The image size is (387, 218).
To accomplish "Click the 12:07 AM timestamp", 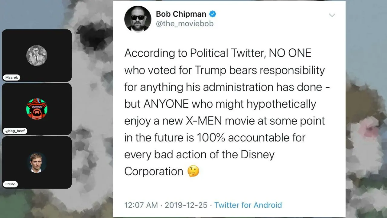I will click(x=141, y=205).
